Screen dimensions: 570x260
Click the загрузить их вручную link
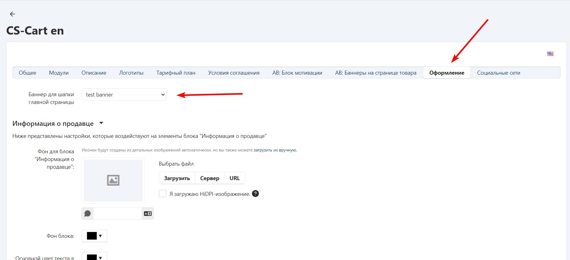[275, 150]
